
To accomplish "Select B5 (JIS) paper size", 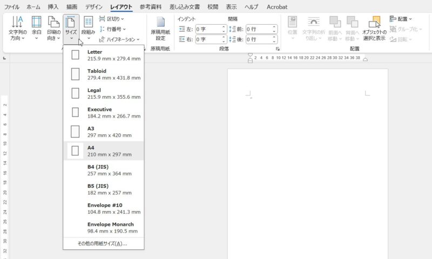I will 104,189.
